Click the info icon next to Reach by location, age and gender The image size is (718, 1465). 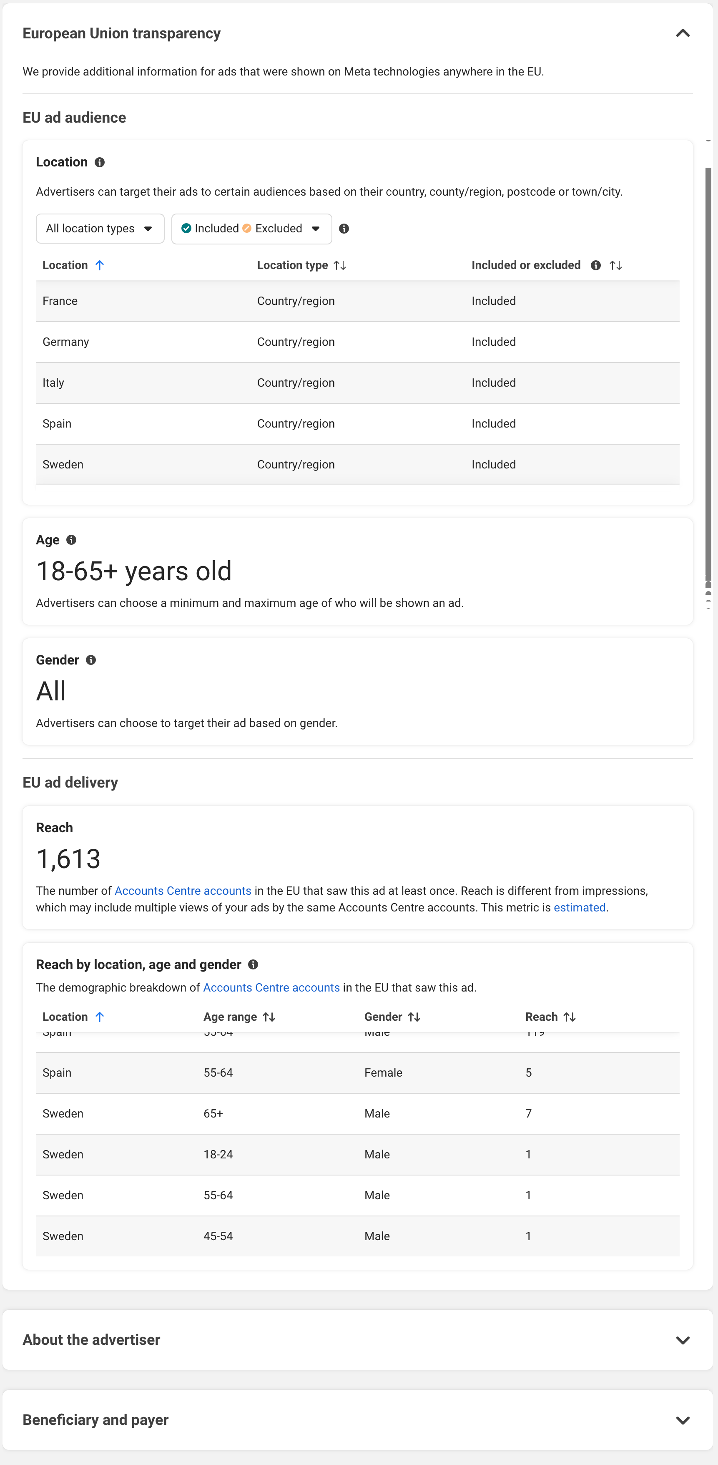click(254, 964)
